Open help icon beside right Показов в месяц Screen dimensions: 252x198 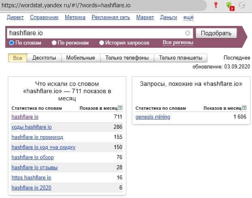click(244, 108)
